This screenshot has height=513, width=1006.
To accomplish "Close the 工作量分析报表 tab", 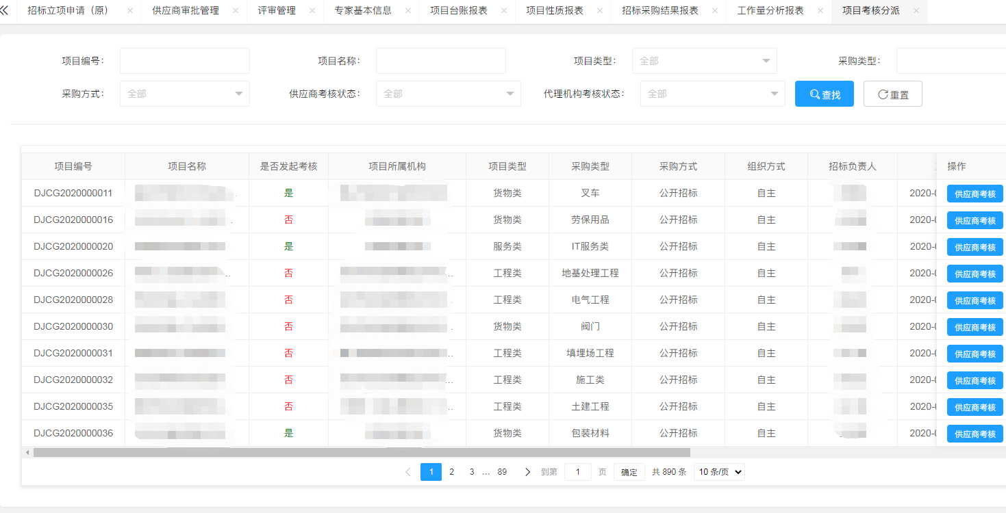I will 820,11.
